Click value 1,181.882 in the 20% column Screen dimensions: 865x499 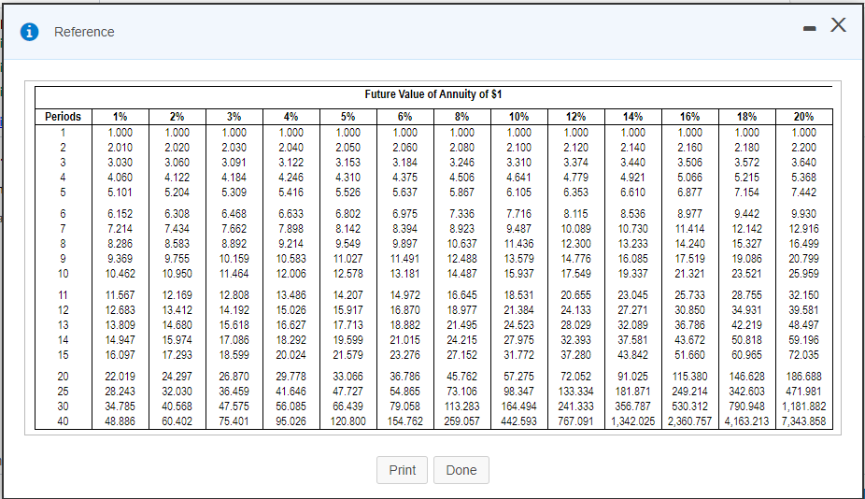[x=803, y=406]
